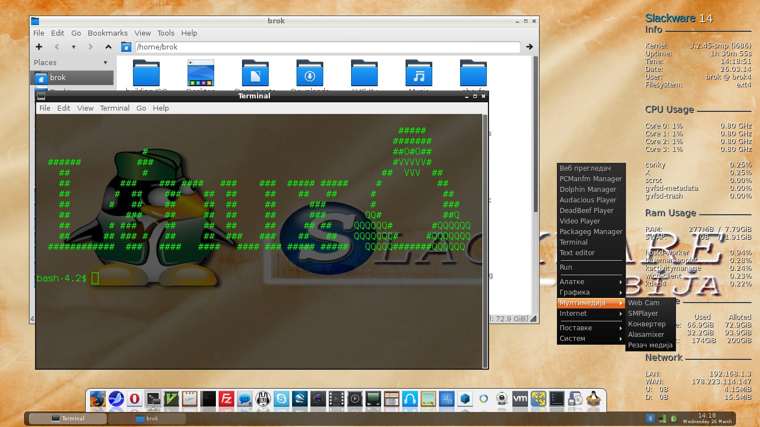The height and width of the screenshot is (427, 760).
Task: Choose Dolphin Manager menu entry
Action: (x=591, y=190)
